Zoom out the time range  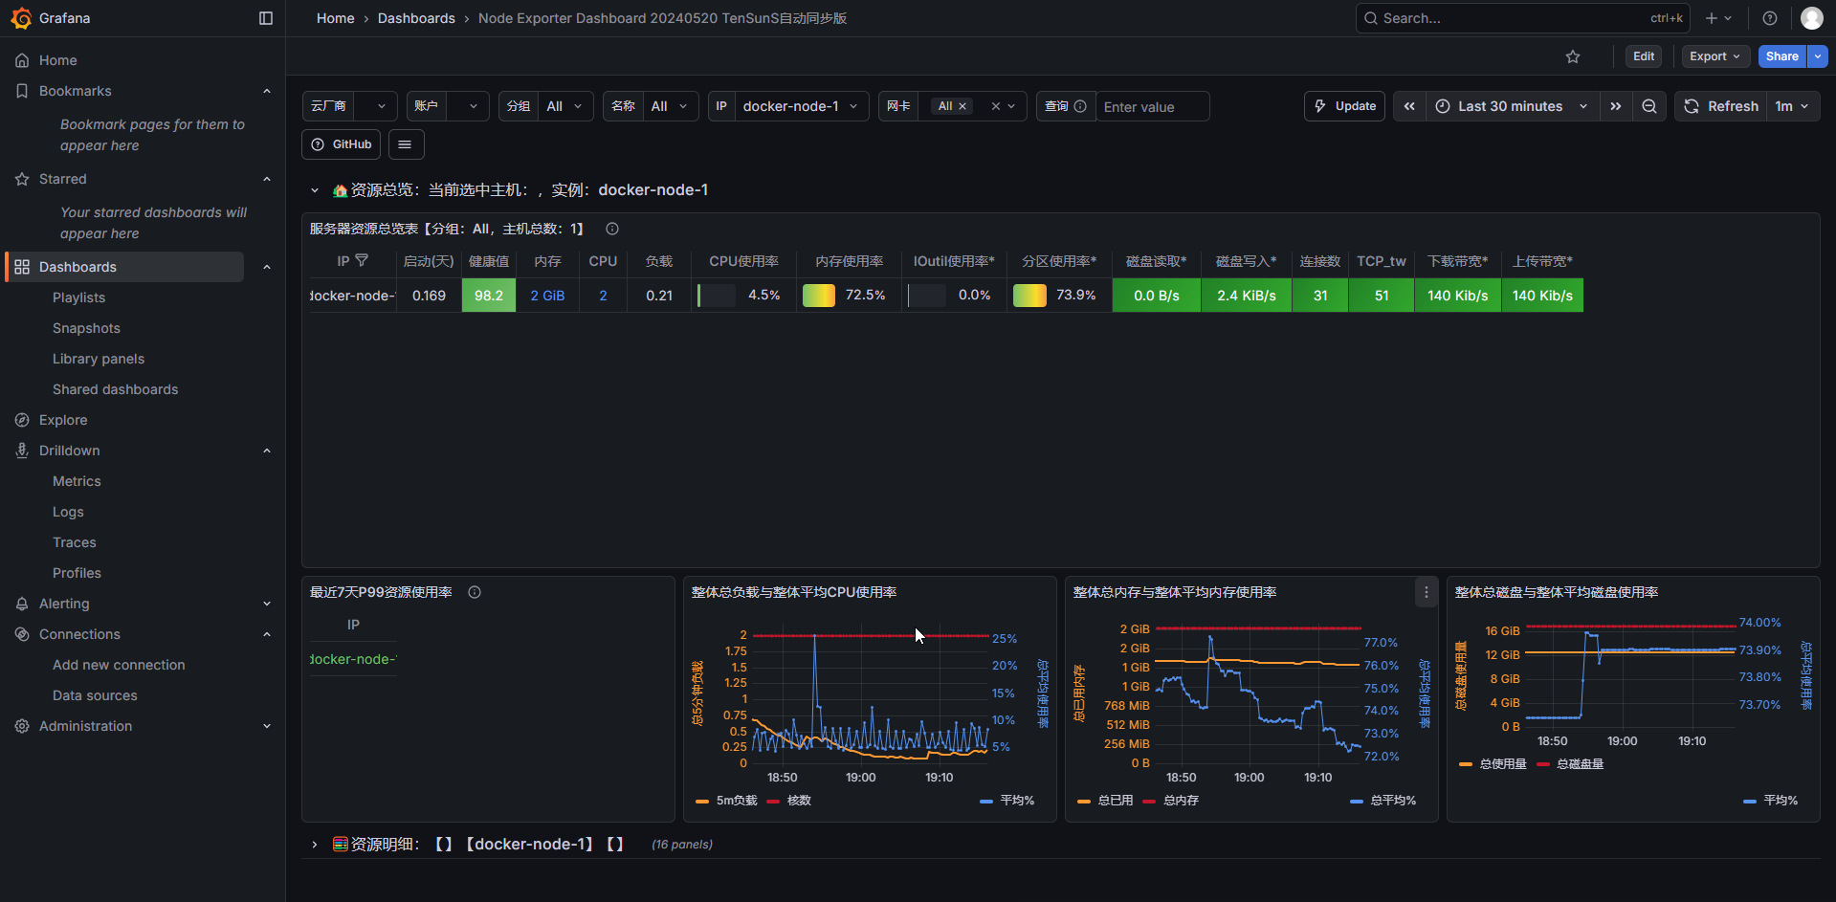pyautogui.click(x=1649, y=106)
